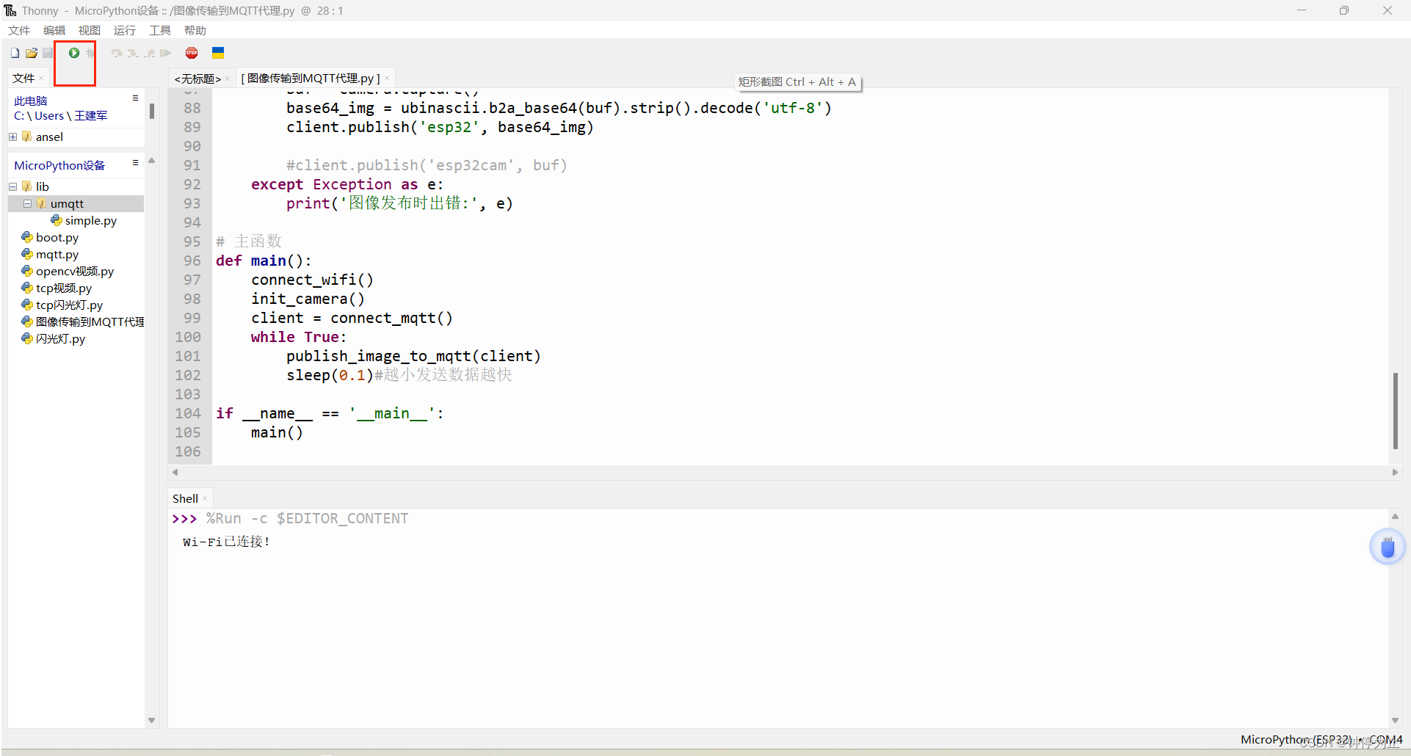1411x756 pixels.
Task: Close the Shell panel tab
Action: [205, 498]
